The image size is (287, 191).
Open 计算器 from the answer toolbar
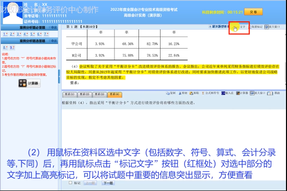(242, 93)
